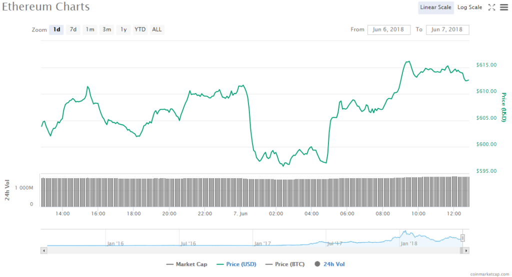This screenshot has width=512, height=277.
Task: Open the chart hamburger menu icon
Action: [504, 7]
